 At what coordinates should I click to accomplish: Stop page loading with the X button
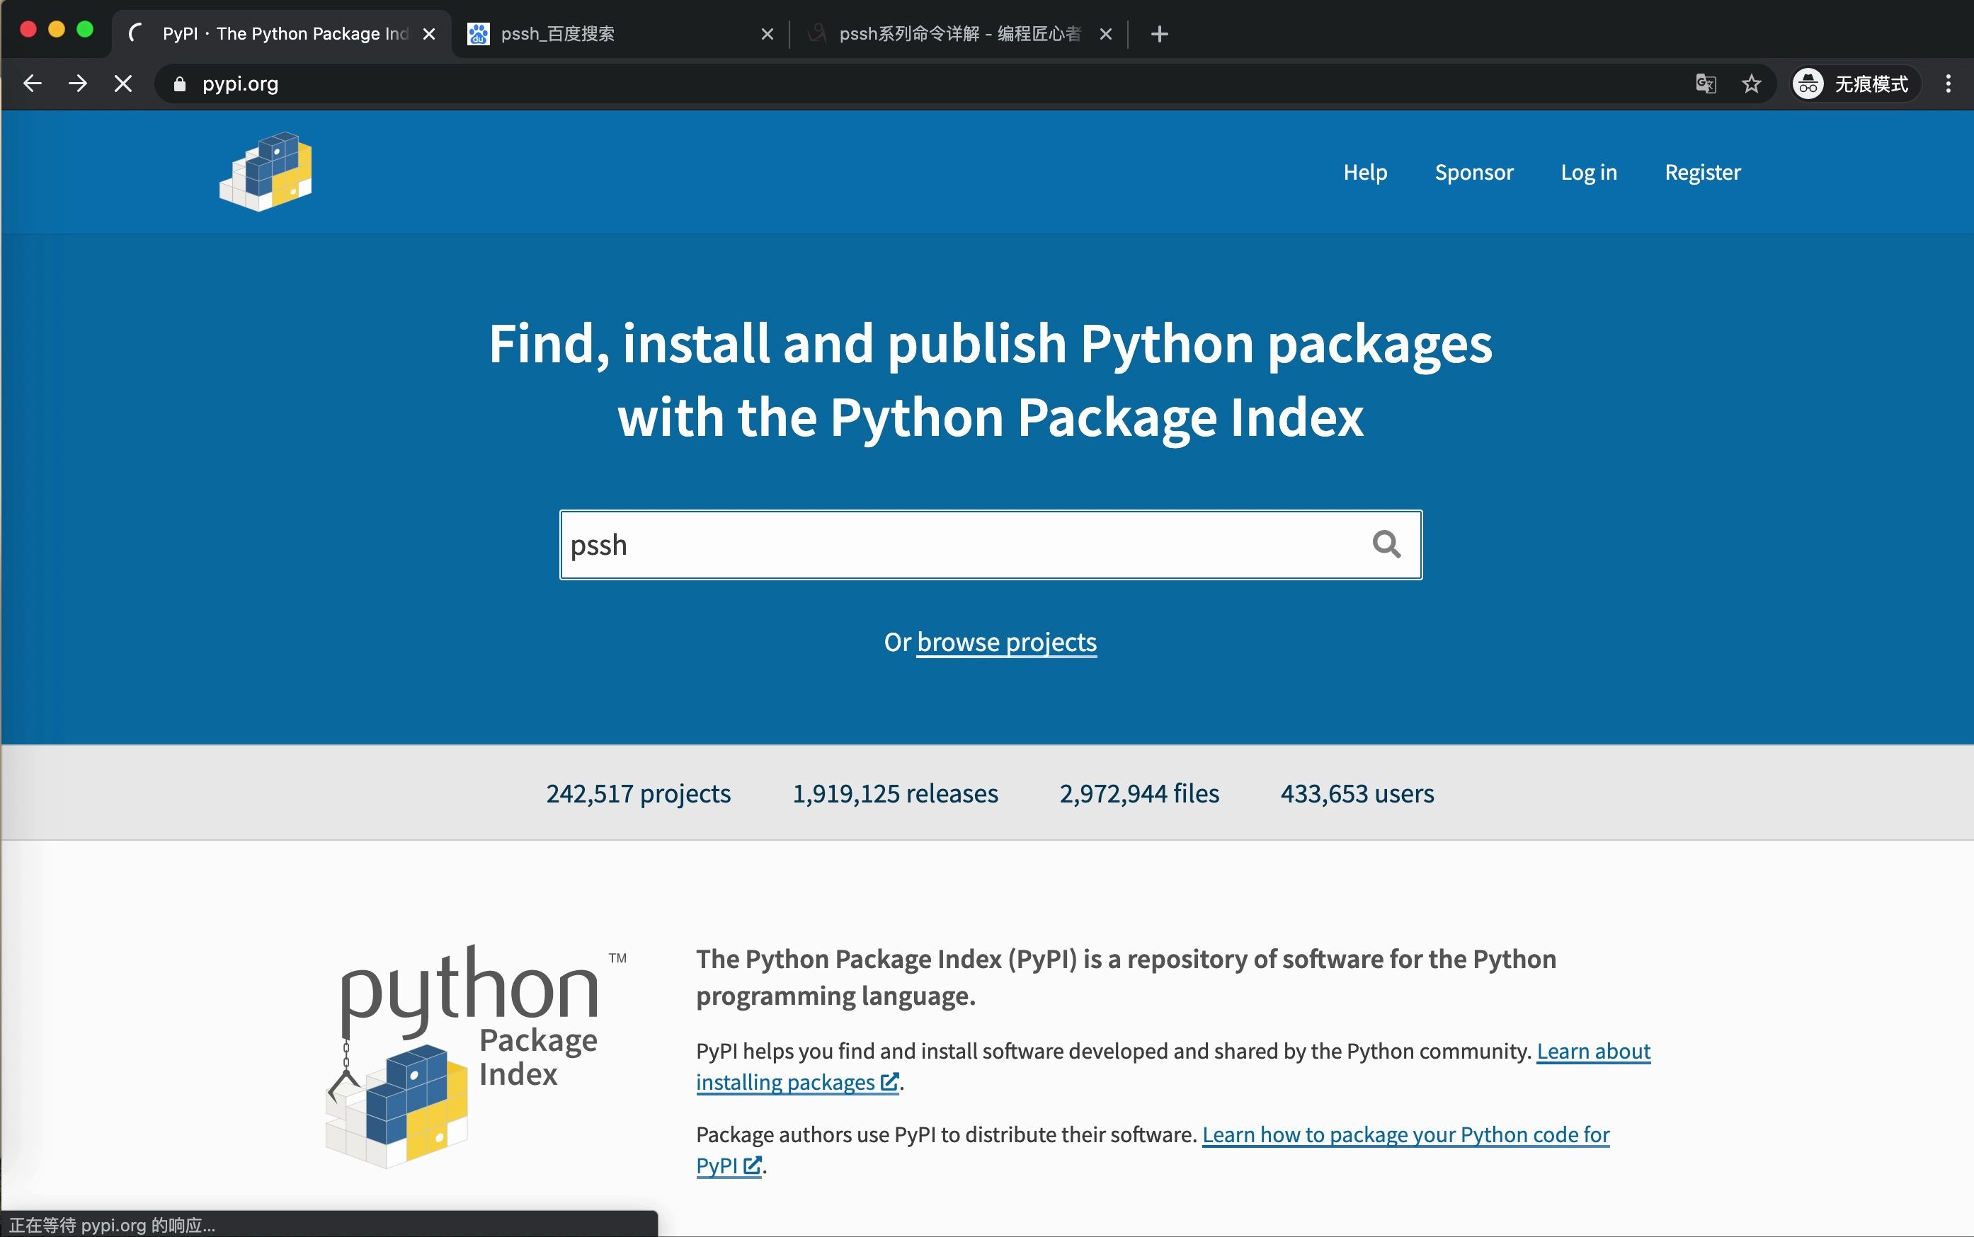tap(122, 84)
